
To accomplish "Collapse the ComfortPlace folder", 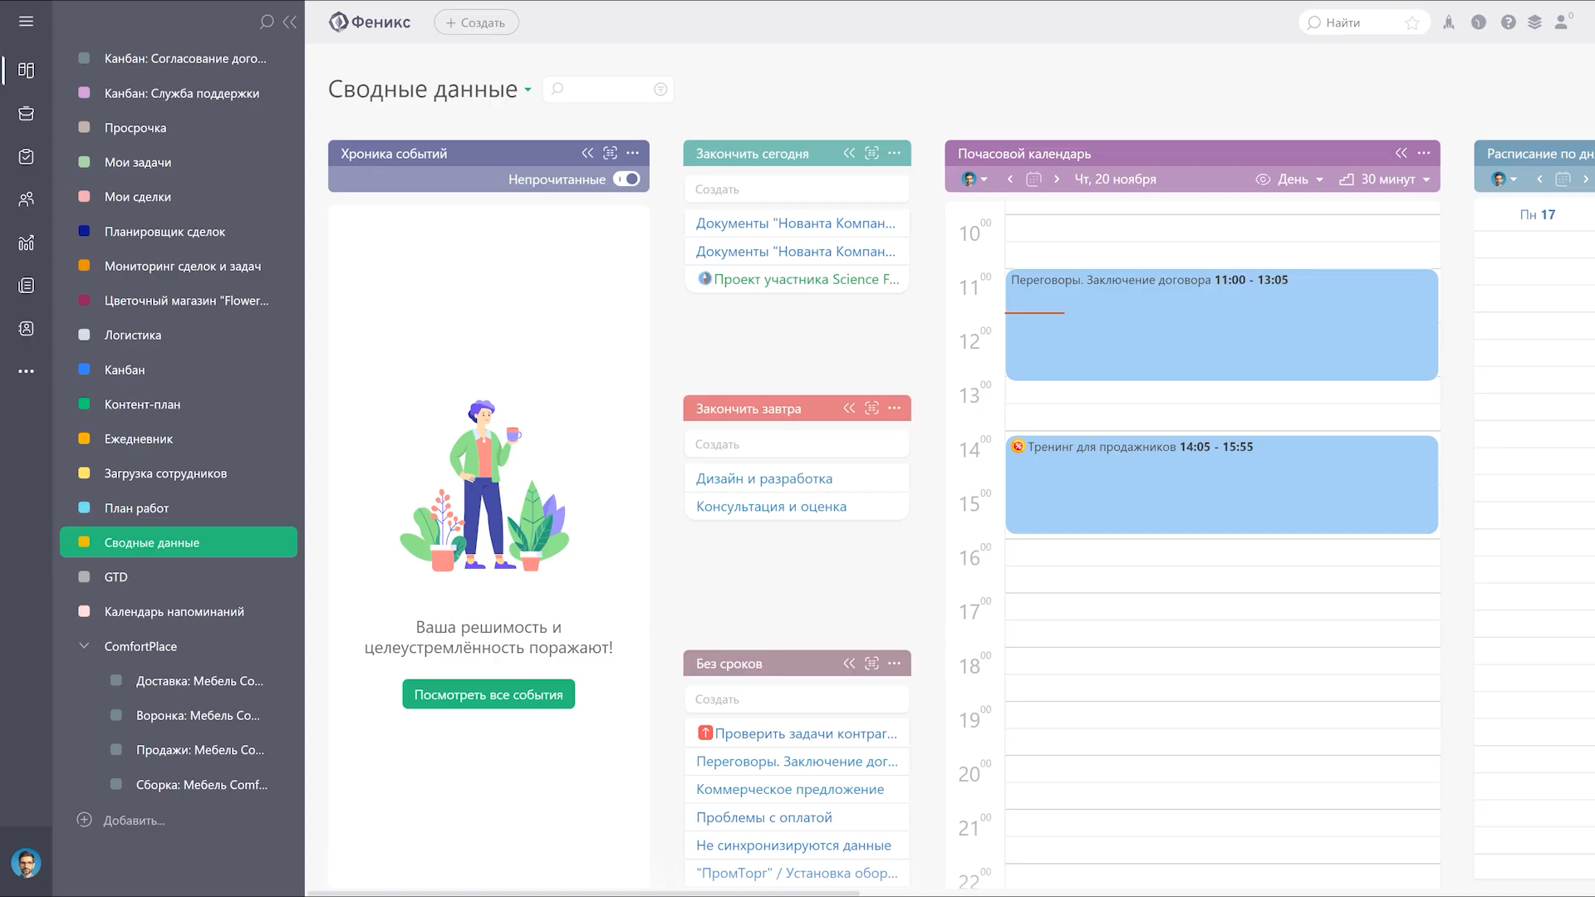I will coord(84,646).
